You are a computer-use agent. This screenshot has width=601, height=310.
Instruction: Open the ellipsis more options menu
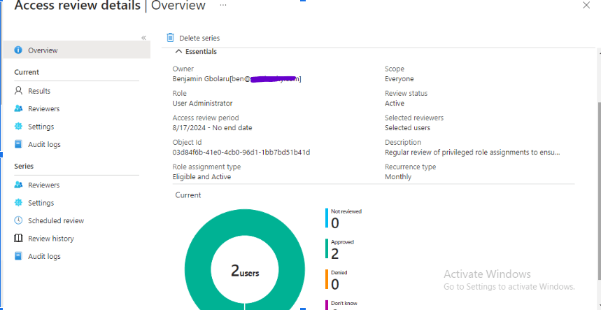point(223,5)
